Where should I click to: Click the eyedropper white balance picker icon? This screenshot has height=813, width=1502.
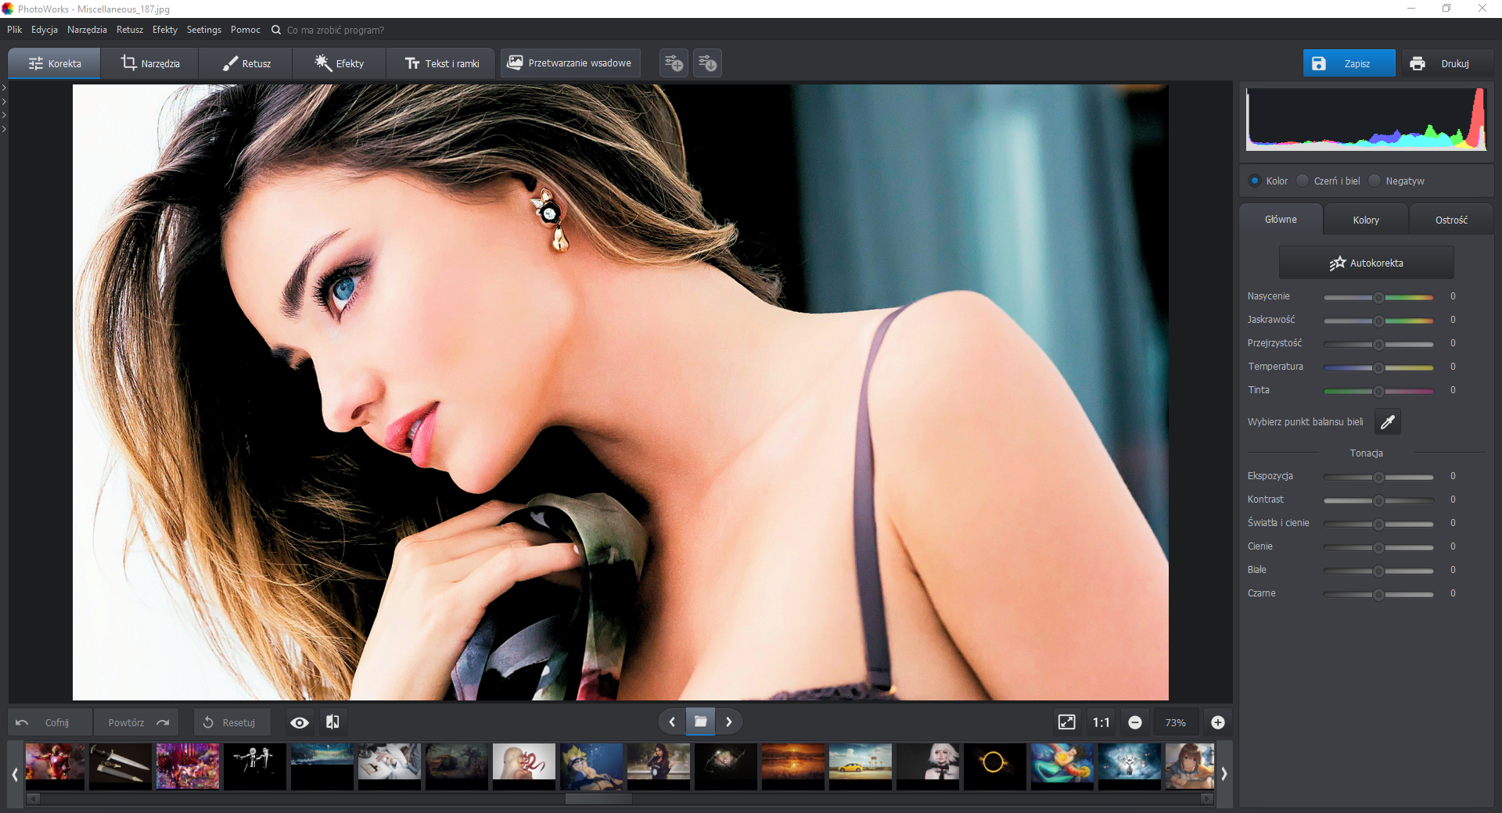point(1387,422)
